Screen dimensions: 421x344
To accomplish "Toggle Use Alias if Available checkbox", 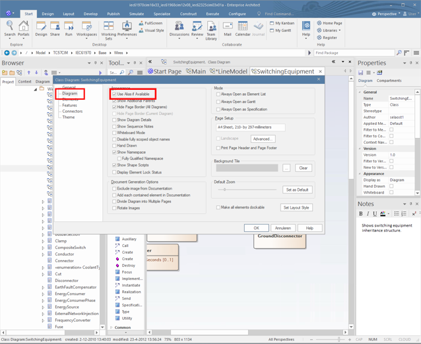I will 114,94.
